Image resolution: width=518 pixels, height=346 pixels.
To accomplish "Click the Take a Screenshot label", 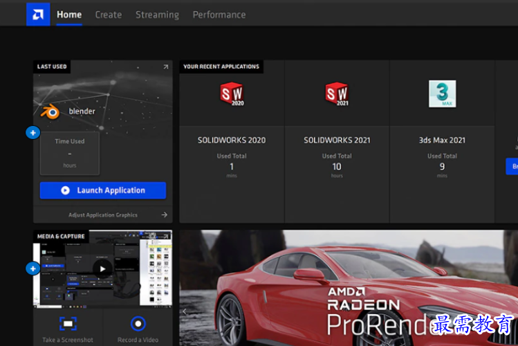I will [68, 340].
